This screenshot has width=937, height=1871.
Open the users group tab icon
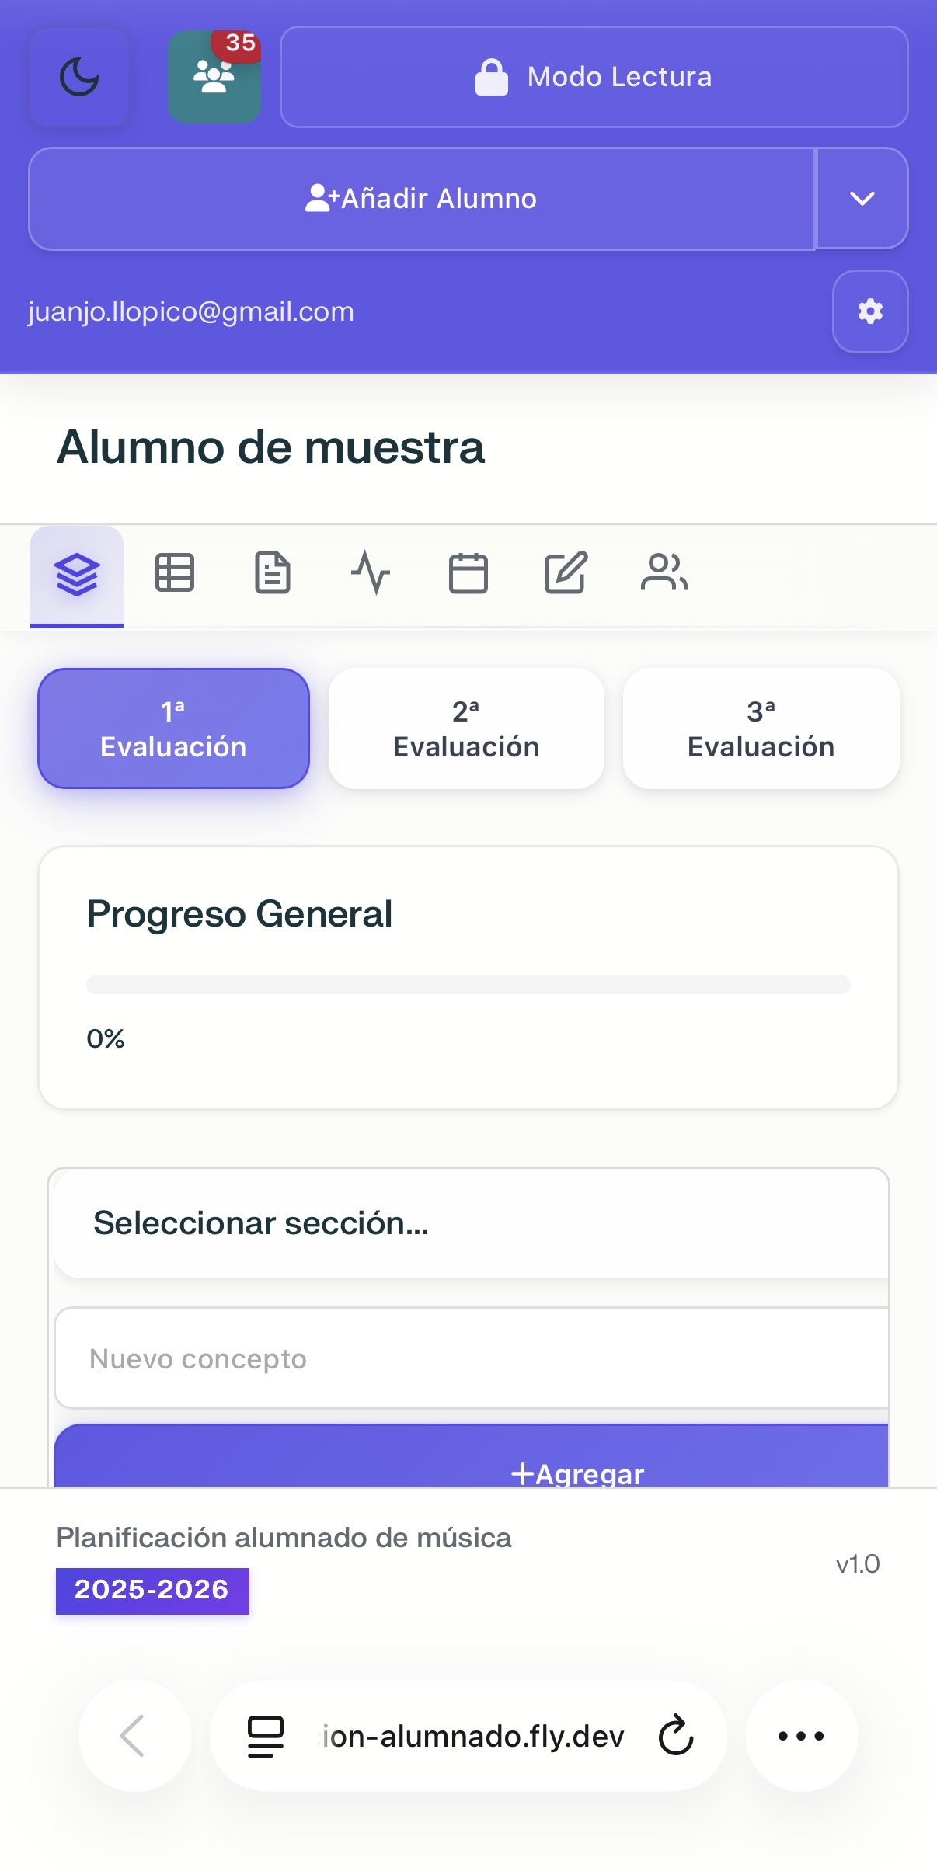(664, 573)
